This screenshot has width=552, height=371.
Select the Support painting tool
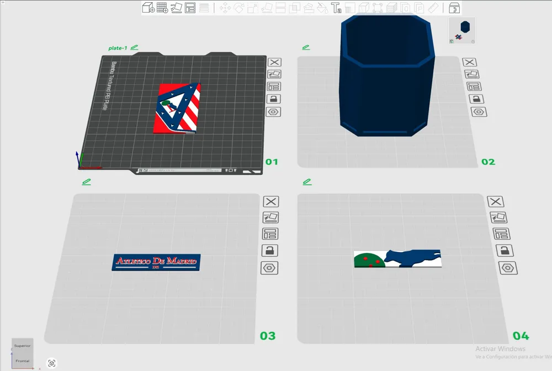[x=309, y=7]
